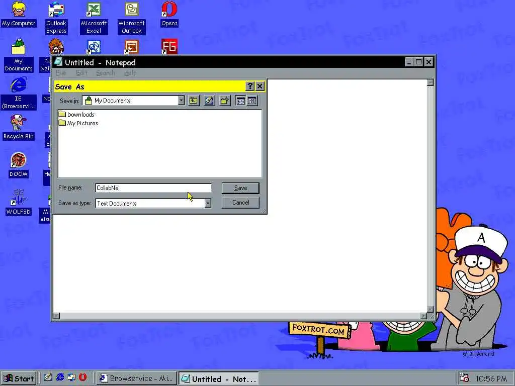
Task: Open Notepad's Edit menu
Action: [x=81, y=73]
